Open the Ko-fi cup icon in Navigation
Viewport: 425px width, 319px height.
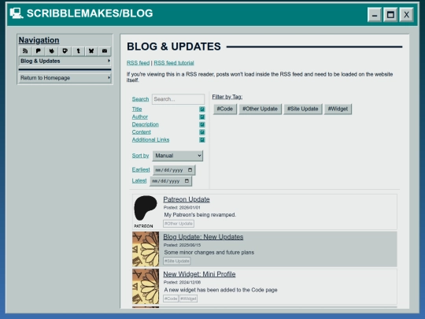65,51
